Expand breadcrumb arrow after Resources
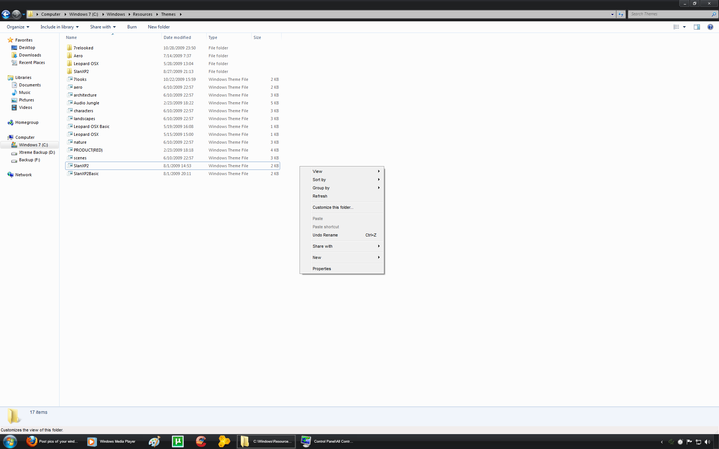Image resolution: width=719 pixels, height=449 pixels. coord(157,14)
